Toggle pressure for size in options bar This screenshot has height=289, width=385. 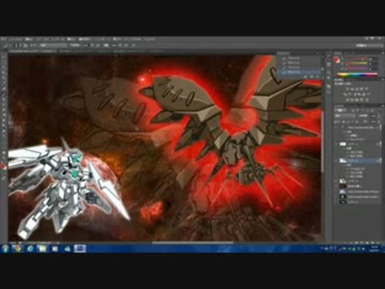pyautogui.click(x=133, y=45)
